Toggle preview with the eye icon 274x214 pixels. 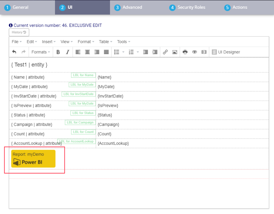[194, 52]
